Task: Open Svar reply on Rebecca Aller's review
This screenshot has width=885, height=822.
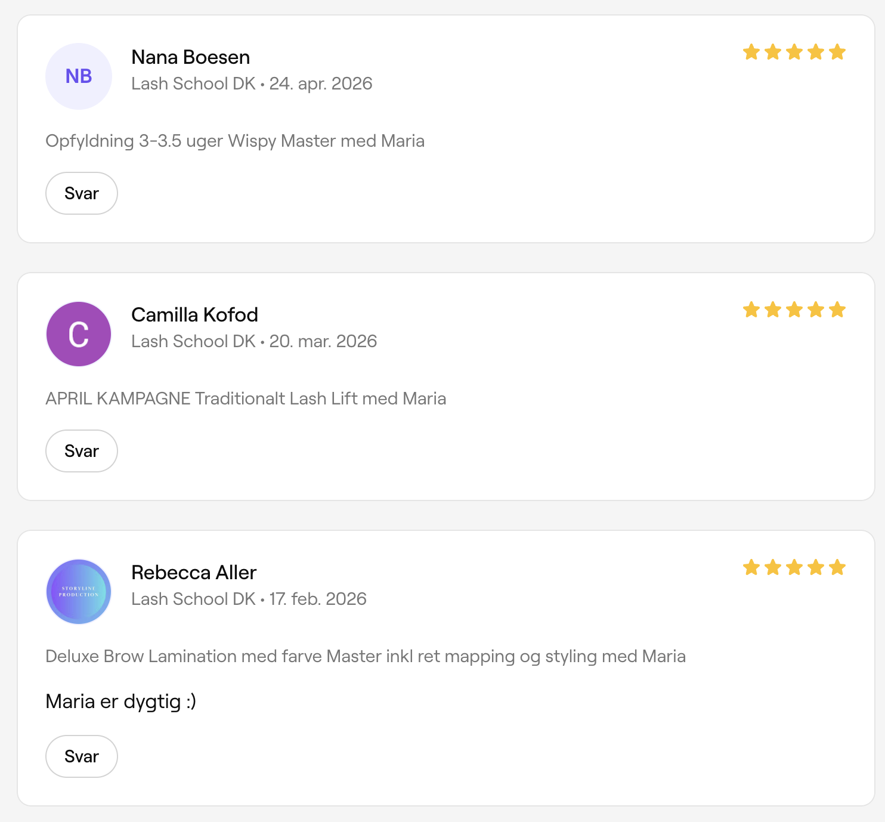Action: tap(82, 756)
